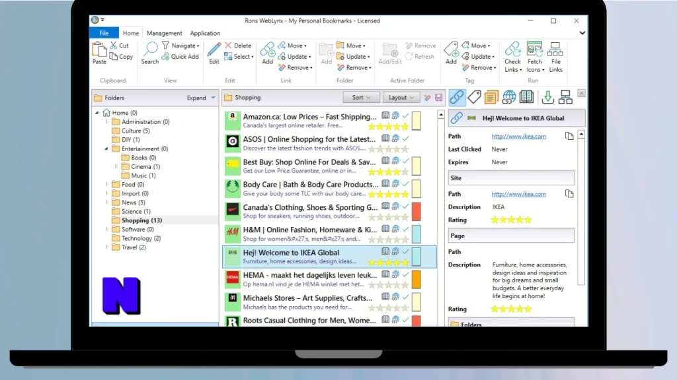
Task: Click Cut in the Clipboard group
Action: coord(119,46)
